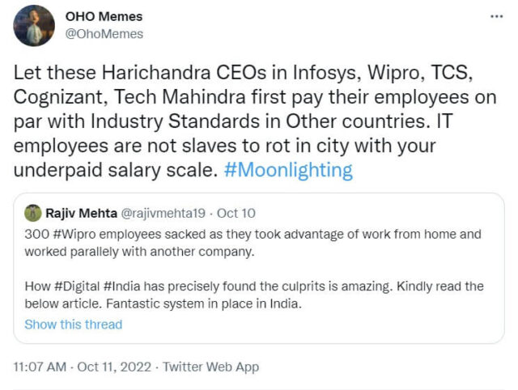Screen dimensions: 518x390
Task: Click the @OhoMemes handle
Action: tap(104, 34)
